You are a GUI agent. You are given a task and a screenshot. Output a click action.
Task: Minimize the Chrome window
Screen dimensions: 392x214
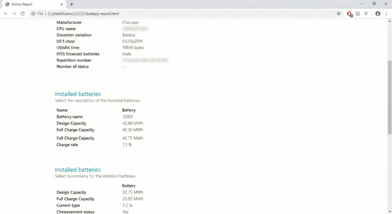[362, 4]
